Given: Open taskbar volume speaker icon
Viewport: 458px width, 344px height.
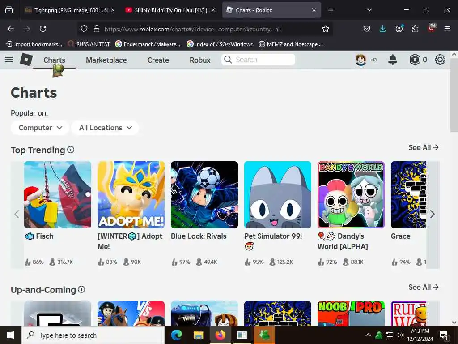Looking at the screenshot, I should point(399,335).
